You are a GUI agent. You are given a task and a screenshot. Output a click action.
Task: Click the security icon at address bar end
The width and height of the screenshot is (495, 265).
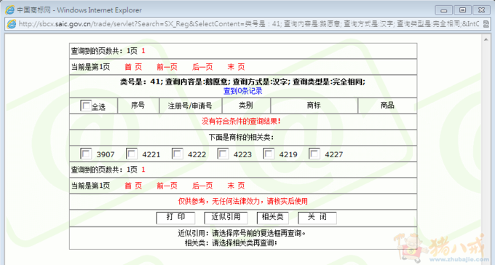coord(486,24)
